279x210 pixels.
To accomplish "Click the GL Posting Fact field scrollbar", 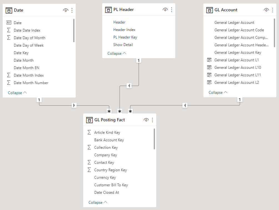I will (x=154, y=139).
